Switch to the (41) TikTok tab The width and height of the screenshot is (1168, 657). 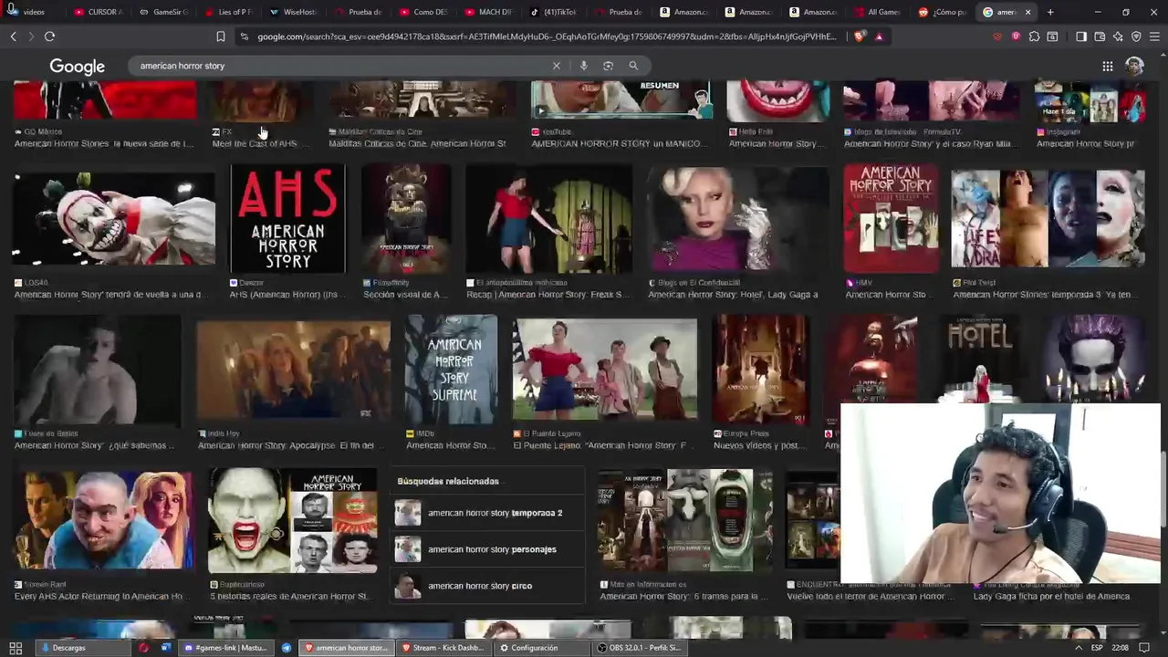553,12
